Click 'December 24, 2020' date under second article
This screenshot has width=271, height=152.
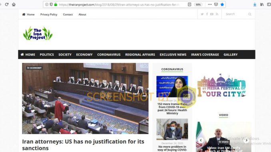[172, 143]
